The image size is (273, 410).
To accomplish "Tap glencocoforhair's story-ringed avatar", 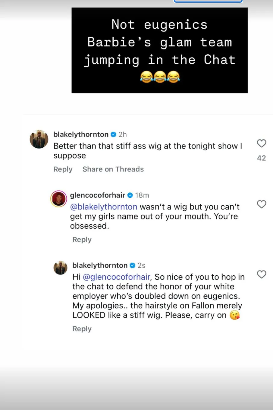I will pyautogui.click(x=58, y=199).
